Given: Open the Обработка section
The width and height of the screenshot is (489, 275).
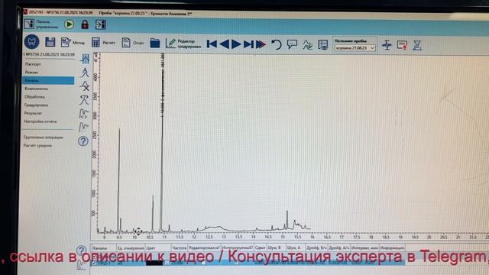Looking at the screenshot, I should (34, 97).
